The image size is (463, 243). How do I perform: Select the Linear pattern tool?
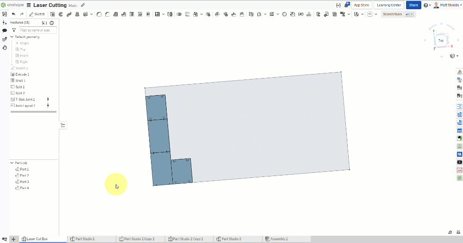[157, 14]
